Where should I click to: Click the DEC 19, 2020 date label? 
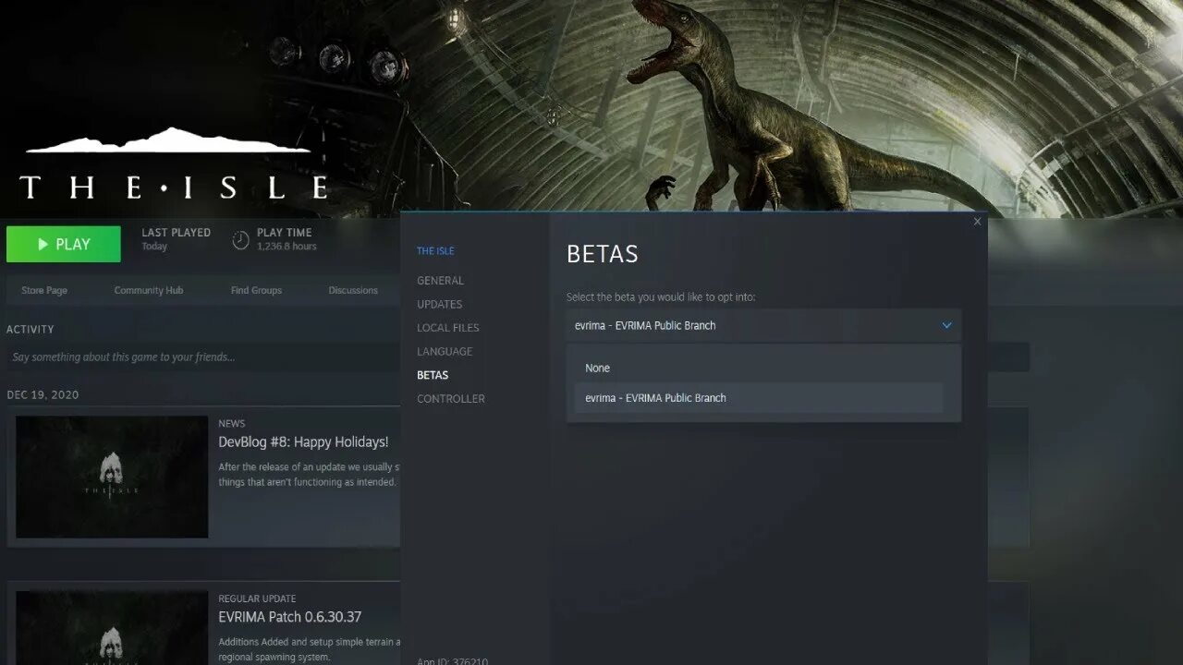(43, 395)
